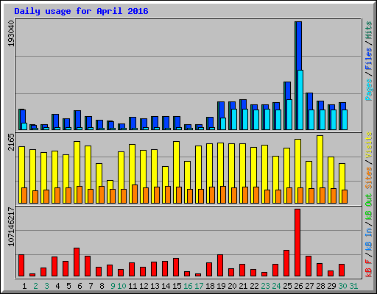377x294 pixels.
Task: Click the tallest yellow visits bar for day 28
Action: [320, 162]
